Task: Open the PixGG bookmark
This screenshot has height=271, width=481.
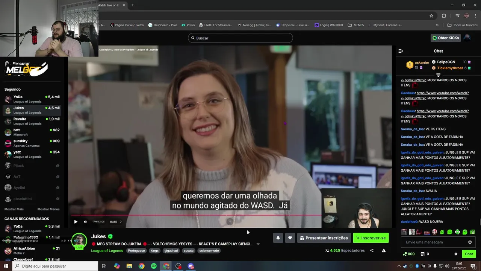Action: [188, 25]
